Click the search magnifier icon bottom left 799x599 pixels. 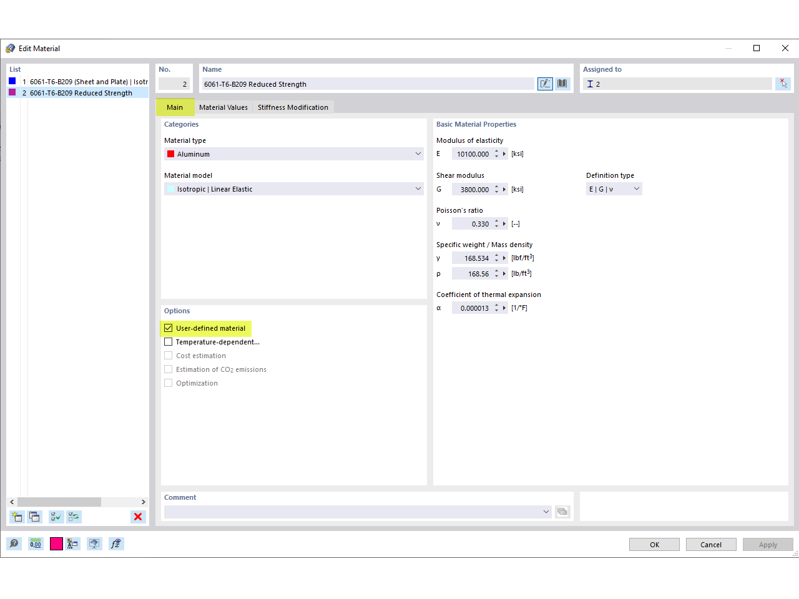pos(14,543)
